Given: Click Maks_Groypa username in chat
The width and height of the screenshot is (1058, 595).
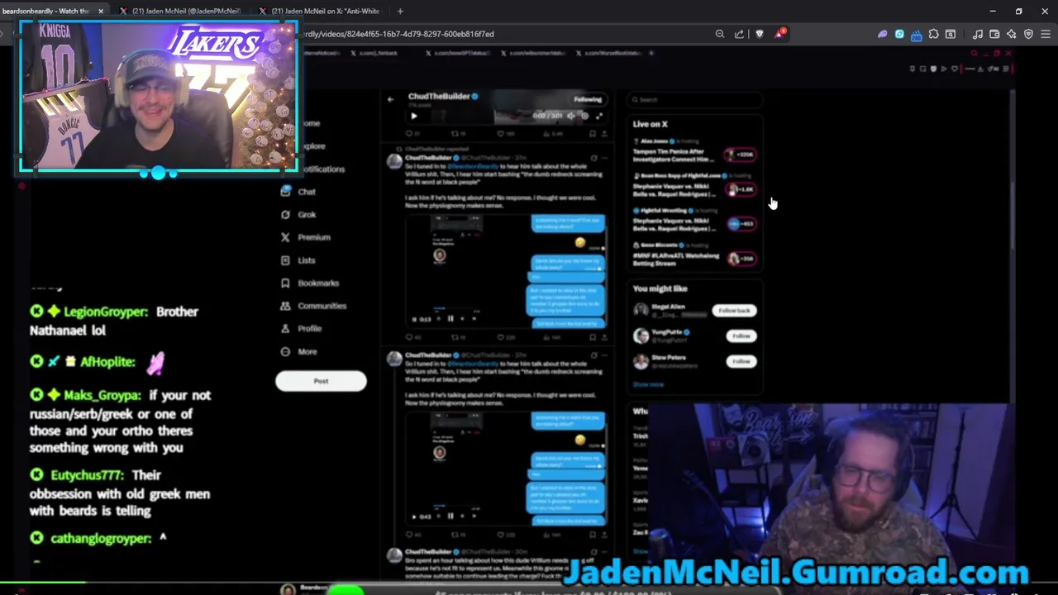Looking at the screenshot, I should click(x=102, y=396).
